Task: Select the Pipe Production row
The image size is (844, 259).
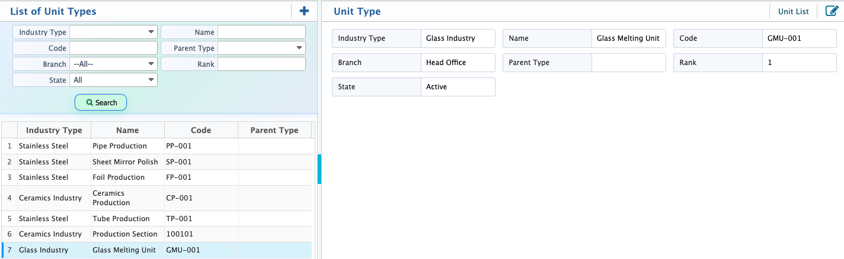Action: (x=156, y=145)
